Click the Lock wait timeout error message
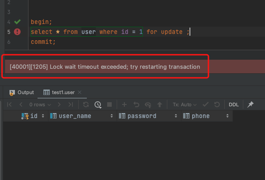This screenshot has width=265, height=180. pyautogui.click(x=105, y=67)
